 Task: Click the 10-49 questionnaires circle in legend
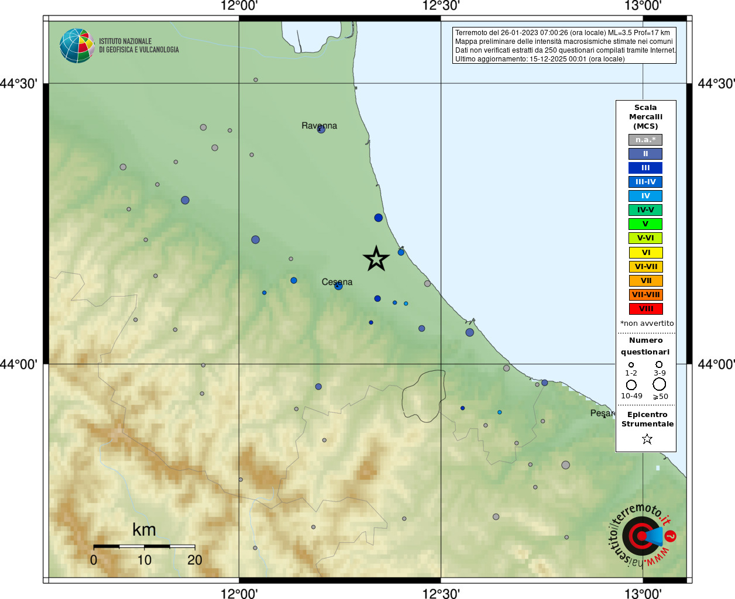pyautogui.click(x=631, y=385)
